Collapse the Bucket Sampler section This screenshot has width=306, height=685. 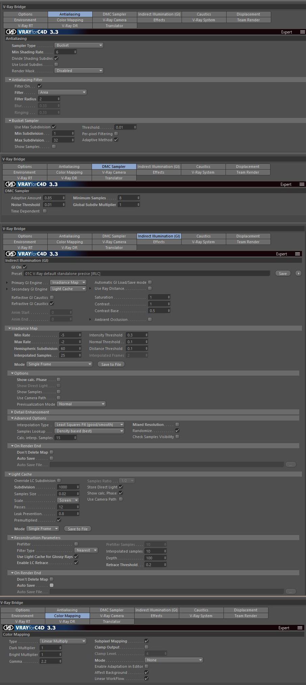10,121
